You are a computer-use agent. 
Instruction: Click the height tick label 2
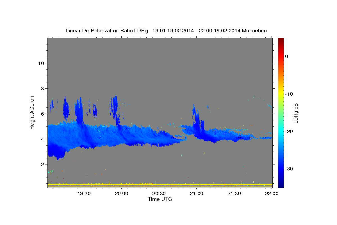(42, 165)
